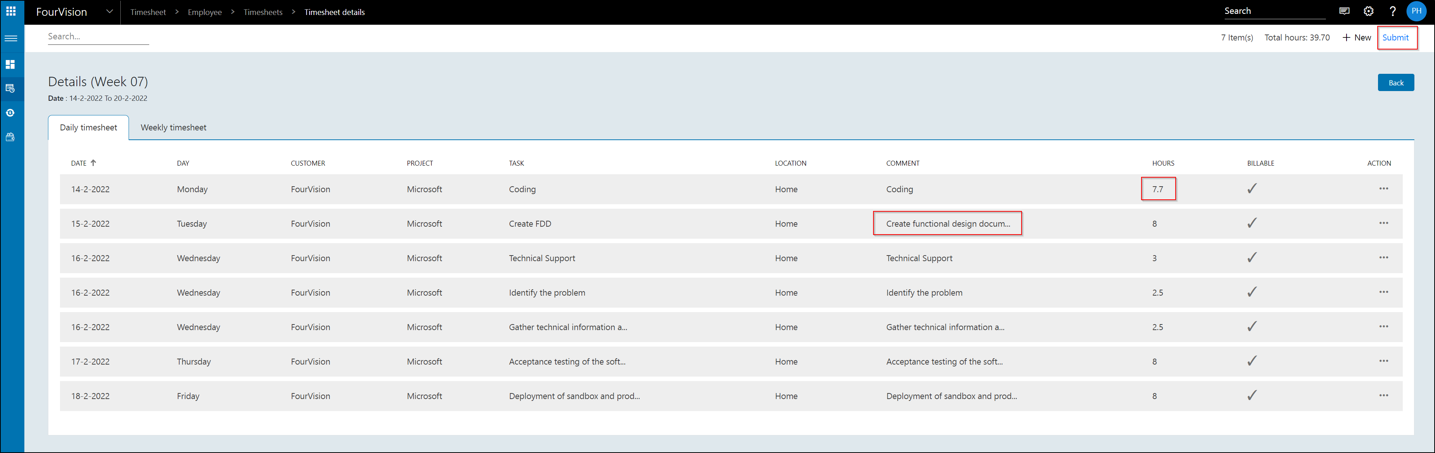Click the 'Identify the problem' task cell
Viewport: 1435px width, 453px height.
point(547,293)
